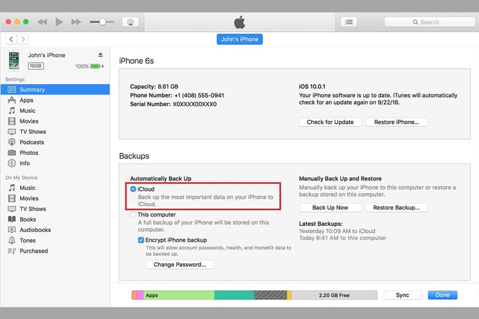The width and height of the screenshot is (479, 319).
Task: Click the fast-forward playback button
Action: click(x=76, y=22)
